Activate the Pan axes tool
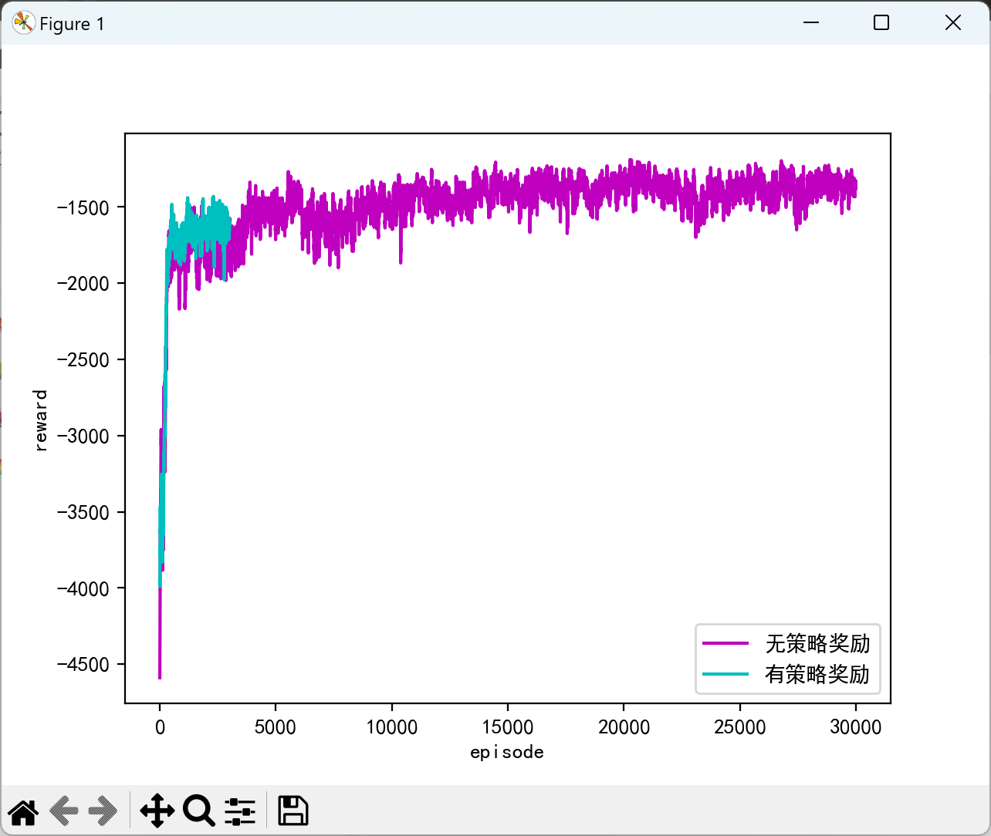 tap(157, 811)
